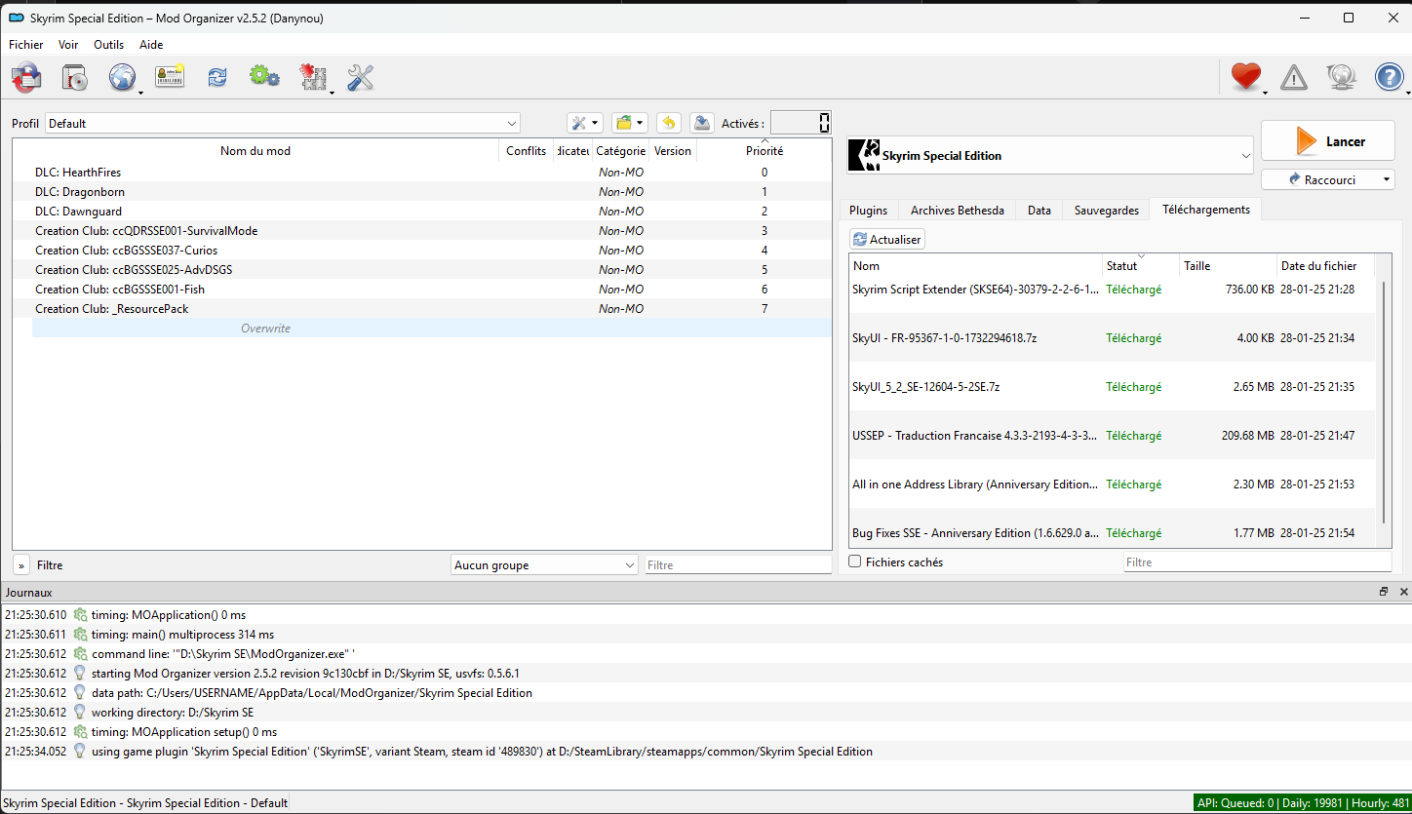Click the downloads Filtre input field
This screenshot has height=814, width=1412.
1257,562
